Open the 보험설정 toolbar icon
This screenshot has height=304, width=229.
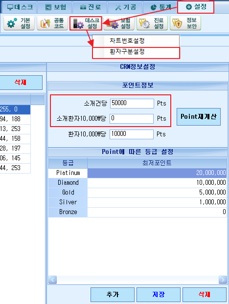119,23
